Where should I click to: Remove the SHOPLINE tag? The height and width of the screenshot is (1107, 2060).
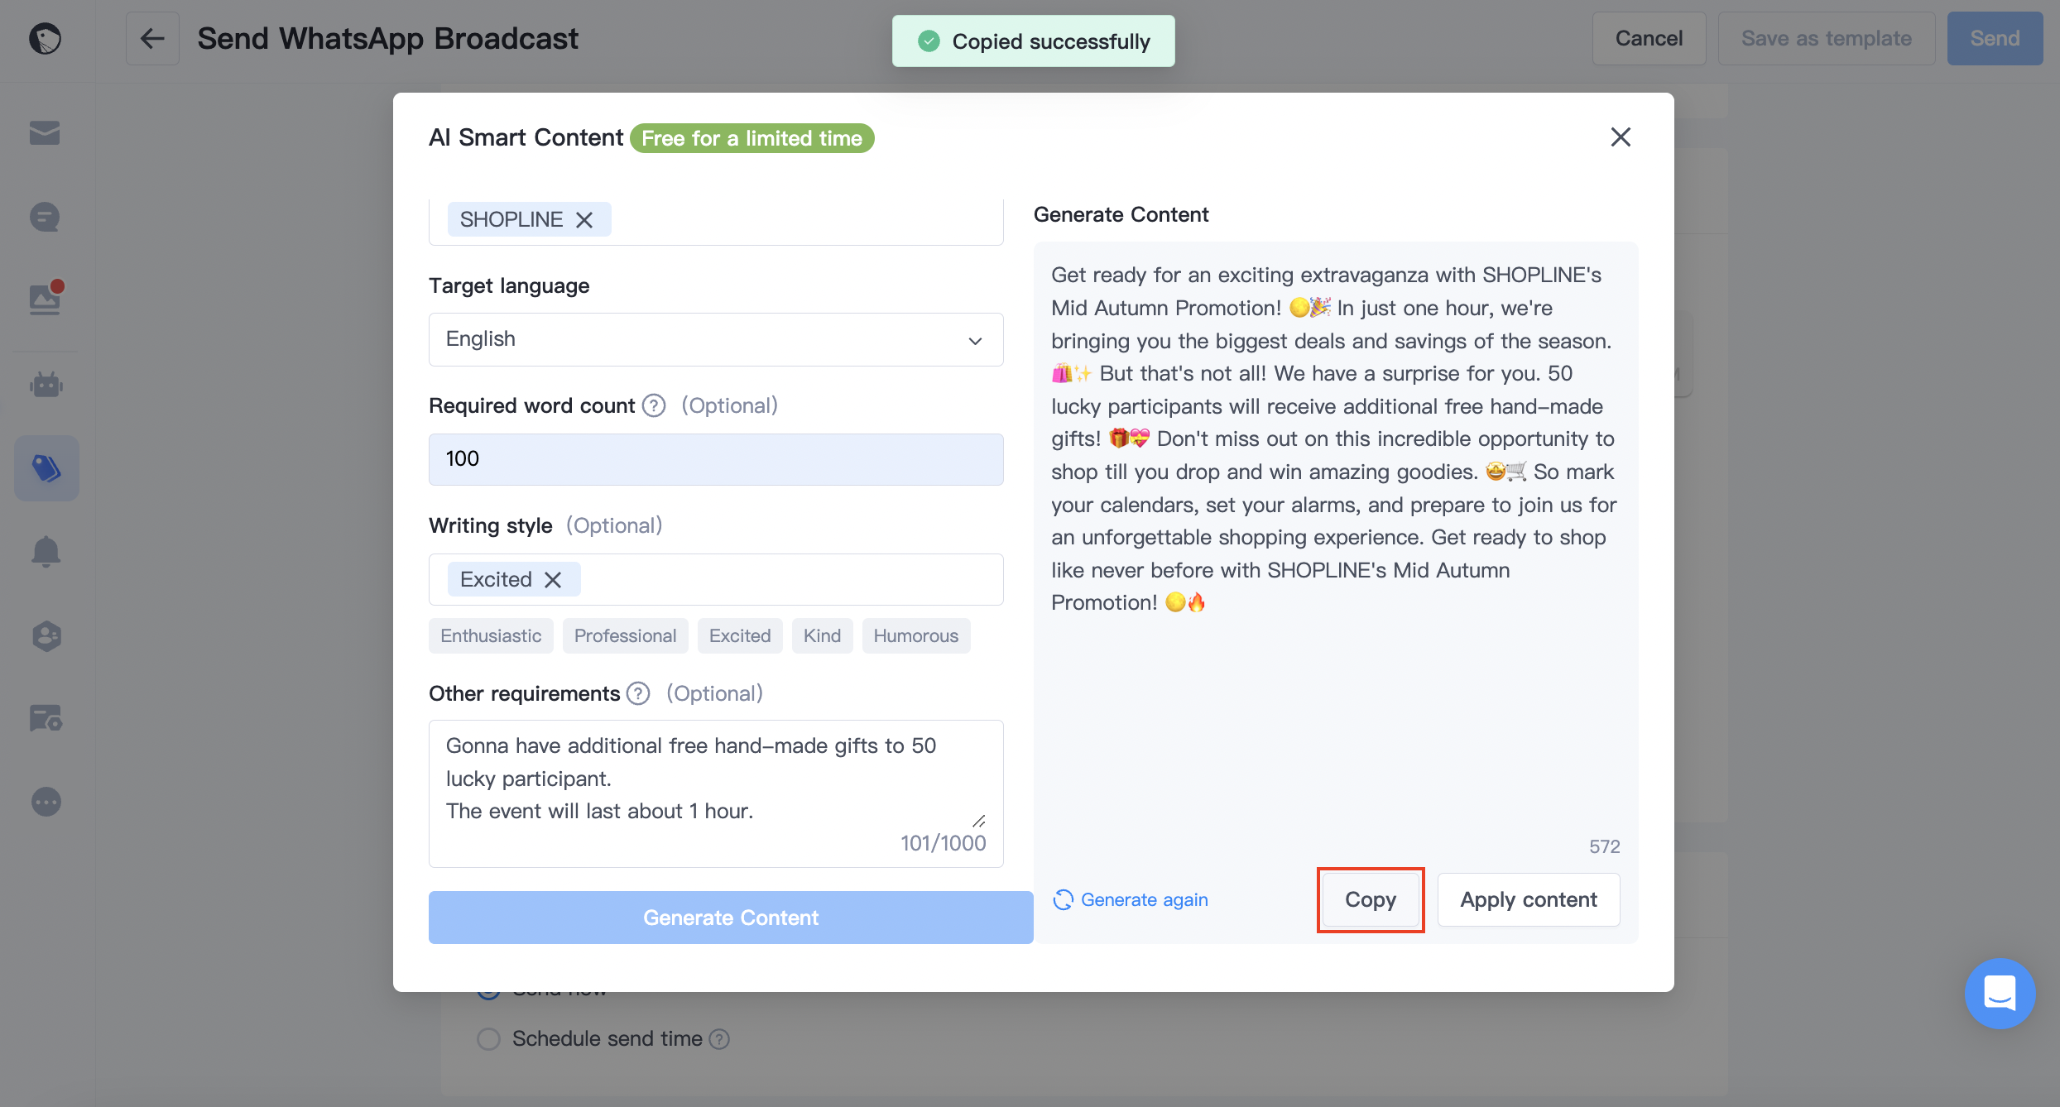tap(584, 219)
